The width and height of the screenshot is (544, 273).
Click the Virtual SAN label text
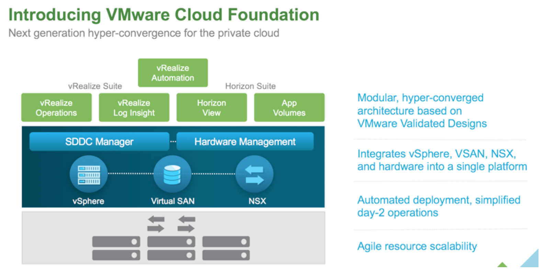[173, 201]
